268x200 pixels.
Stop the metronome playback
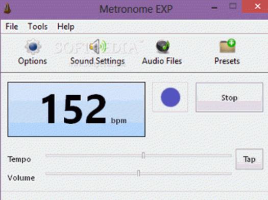pyautogui.click(x=229, y=97)
